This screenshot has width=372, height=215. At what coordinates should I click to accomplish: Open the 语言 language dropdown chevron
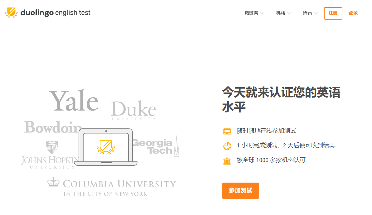point(316,13)
